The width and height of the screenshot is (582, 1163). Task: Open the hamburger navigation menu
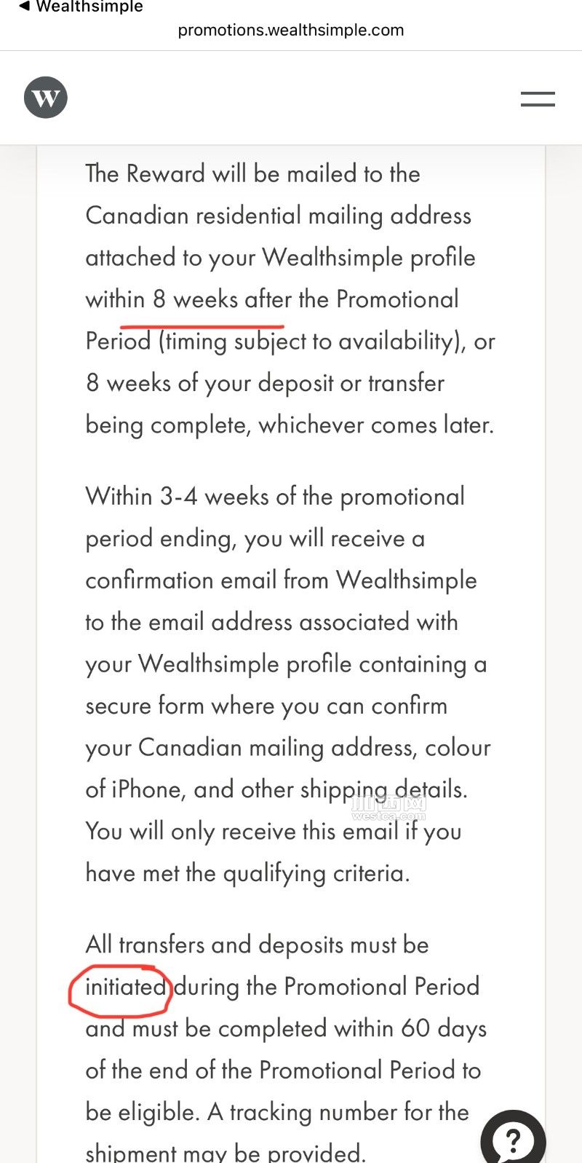(x=538, y=99)
